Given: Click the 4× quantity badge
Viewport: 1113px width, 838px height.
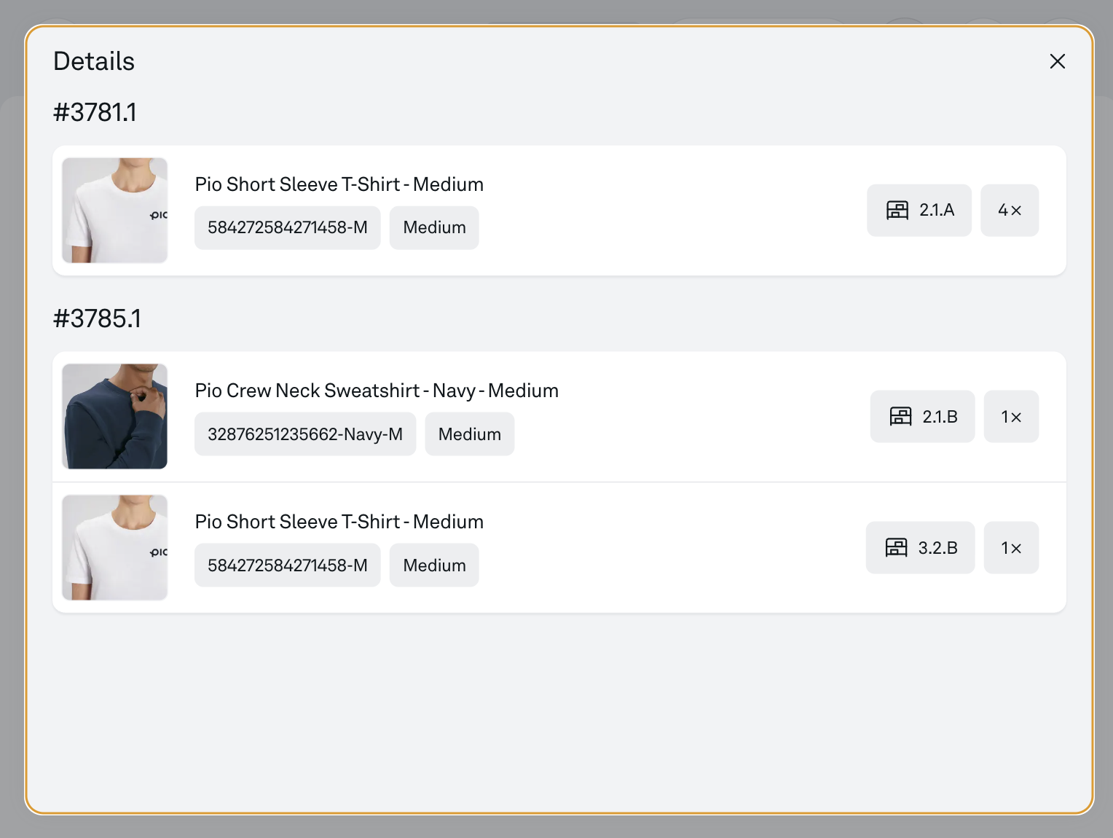Looking at the screenshot, I should [x=1009, y=211].
